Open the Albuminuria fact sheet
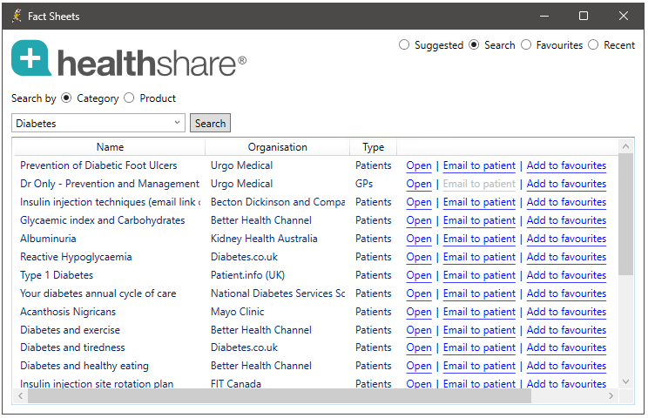This screenshot has height=418, width=648. tap(419, 239)
